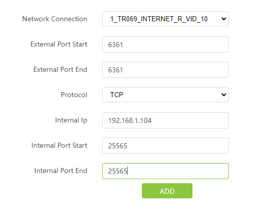
Task: Click the Protocol label text
Action: (74, 95)
